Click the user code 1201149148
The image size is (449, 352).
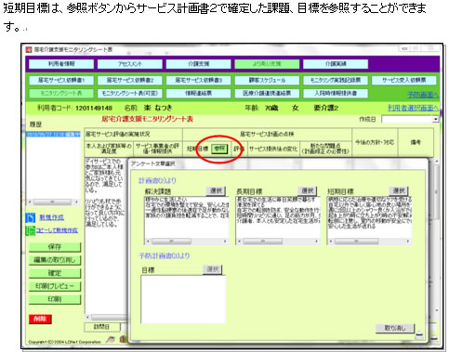tap(94, 108)
